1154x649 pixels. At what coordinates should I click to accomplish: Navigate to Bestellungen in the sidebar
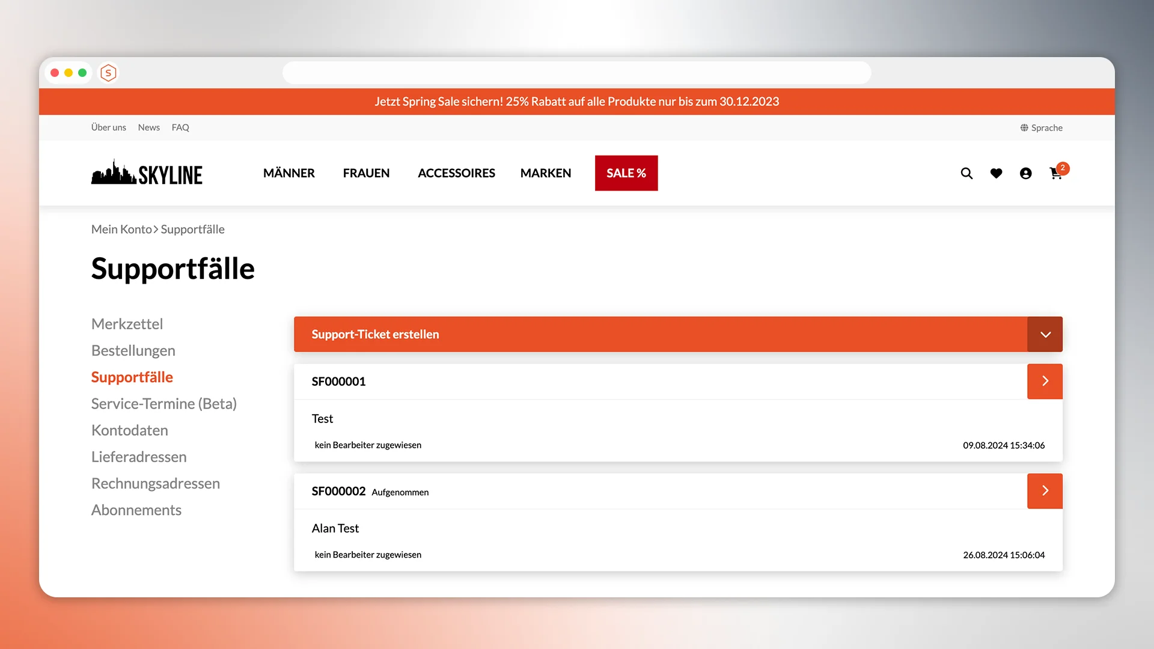pyautogui.click(x=133, y=350)
